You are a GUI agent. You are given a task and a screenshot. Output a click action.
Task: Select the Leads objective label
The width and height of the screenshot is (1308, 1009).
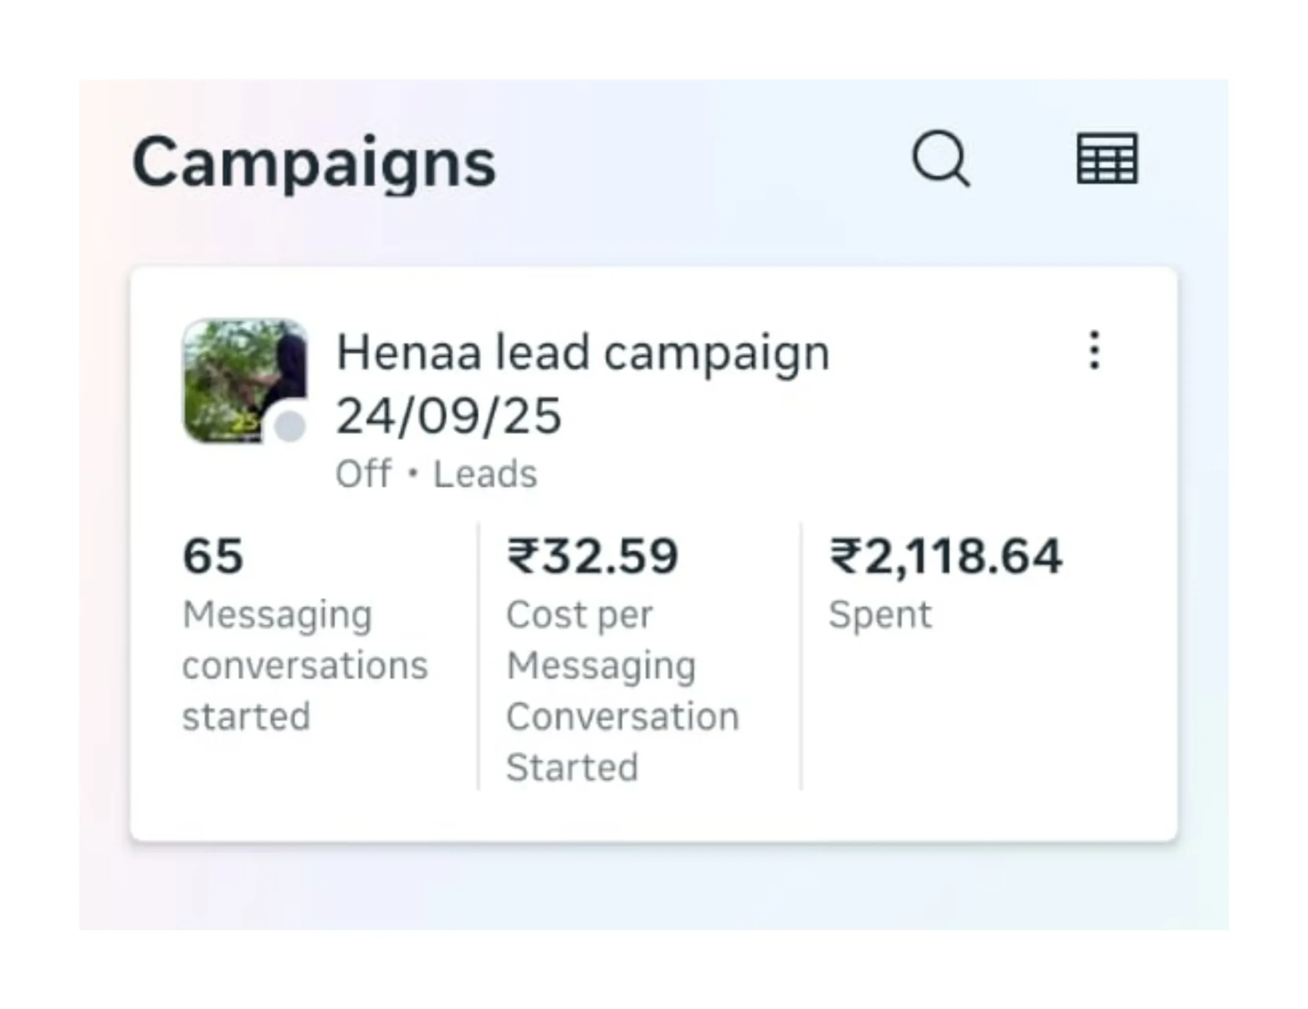point(485,474)
